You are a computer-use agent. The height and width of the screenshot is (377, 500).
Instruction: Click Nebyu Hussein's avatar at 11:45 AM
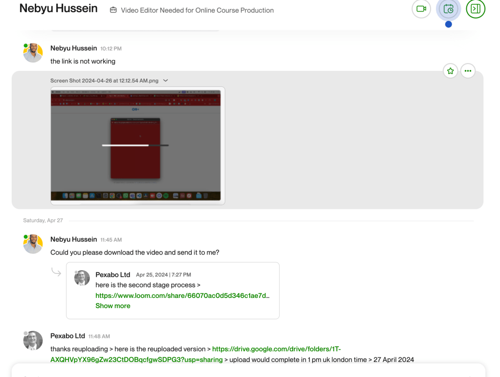click(x=33, y=244)
